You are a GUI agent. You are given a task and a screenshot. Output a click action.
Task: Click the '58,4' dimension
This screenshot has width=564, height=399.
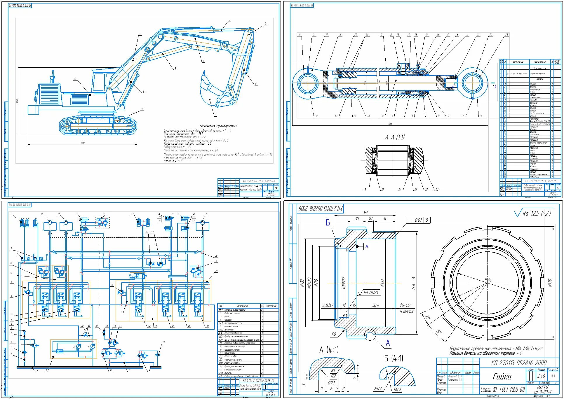pyautogui.click(x=375, y=305)
